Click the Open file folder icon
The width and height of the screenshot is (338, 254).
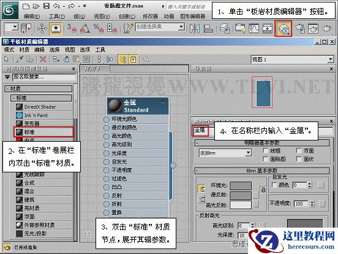click(x=36, y=6)
